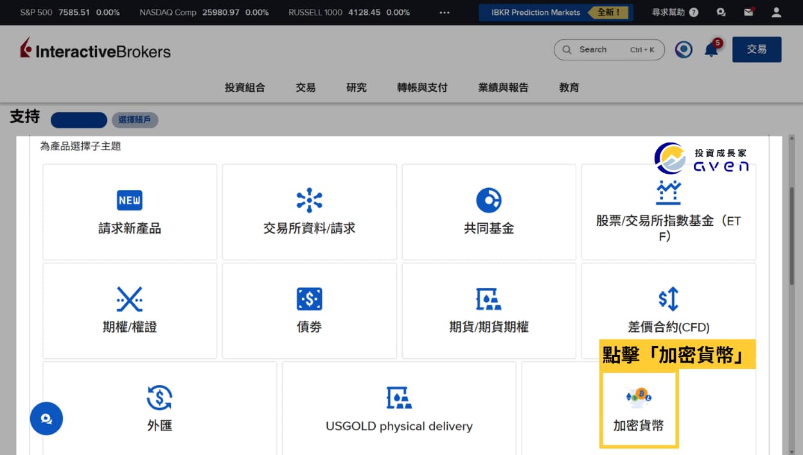Click the search magnifier icon
803x455 pixels.
(567, 49)
